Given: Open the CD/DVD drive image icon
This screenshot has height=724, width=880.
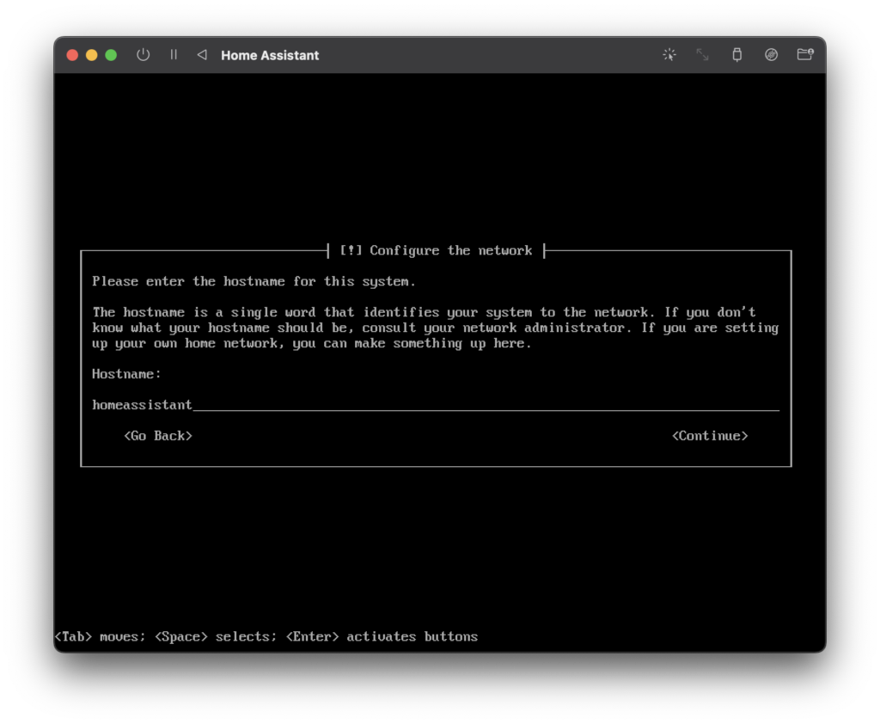Looking at the screenshot, I should click(x=771, y=55).
